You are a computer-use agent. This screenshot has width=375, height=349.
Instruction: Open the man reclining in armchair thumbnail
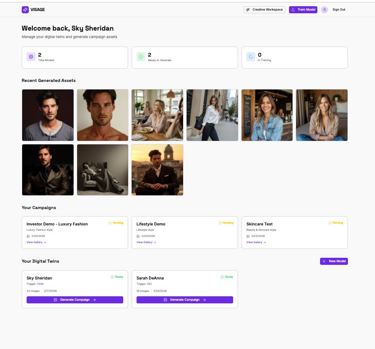click(102, 170)
